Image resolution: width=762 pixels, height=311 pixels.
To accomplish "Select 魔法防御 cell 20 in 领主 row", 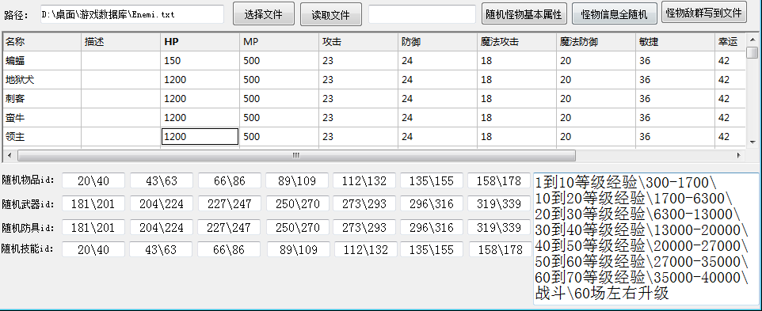I will 596,137.
